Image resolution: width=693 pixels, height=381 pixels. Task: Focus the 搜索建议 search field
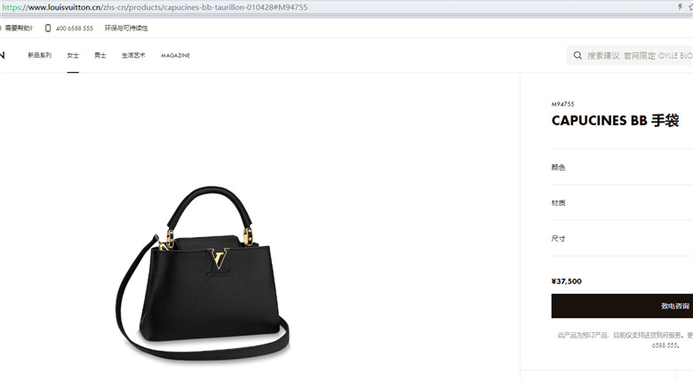630,56
